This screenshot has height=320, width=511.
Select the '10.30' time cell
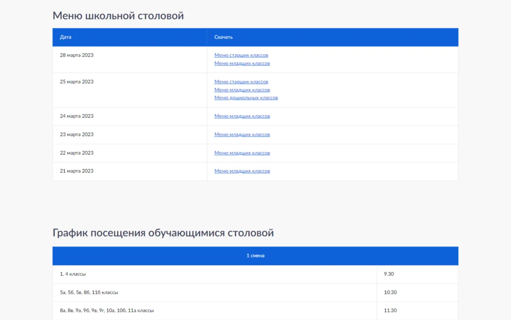(x=417, y=292)
